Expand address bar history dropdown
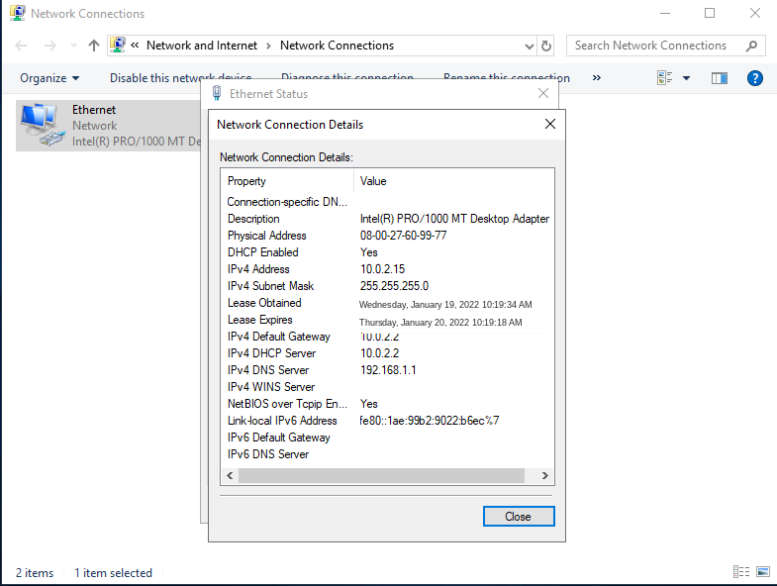The height and width of the screenshot is (586, 777). [530, 47]
